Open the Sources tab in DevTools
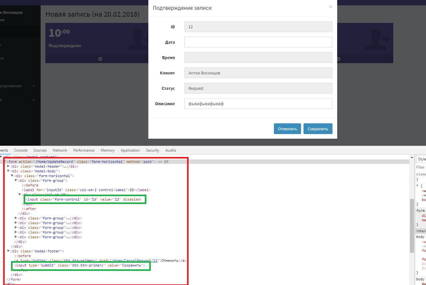426x285 pixels. point(40,150)
